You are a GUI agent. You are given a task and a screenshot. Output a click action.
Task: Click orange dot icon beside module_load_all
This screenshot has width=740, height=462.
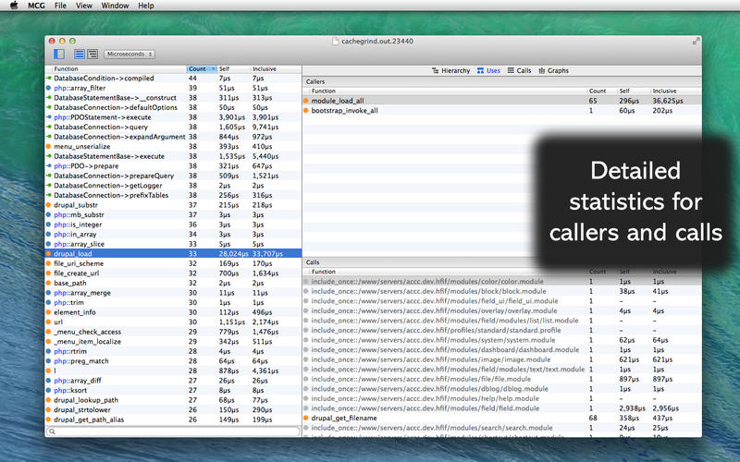(x=306, y=101)
